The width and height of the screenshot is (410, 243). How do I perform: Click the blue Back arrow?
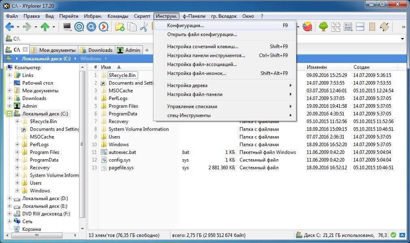[10, 27]
